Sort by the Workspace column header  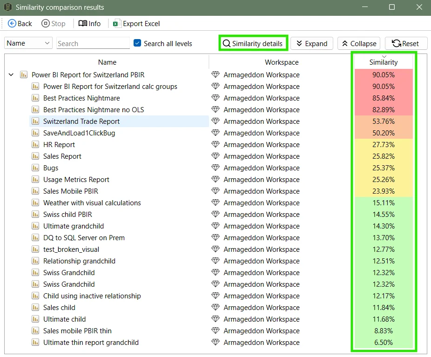click(282, 62)
